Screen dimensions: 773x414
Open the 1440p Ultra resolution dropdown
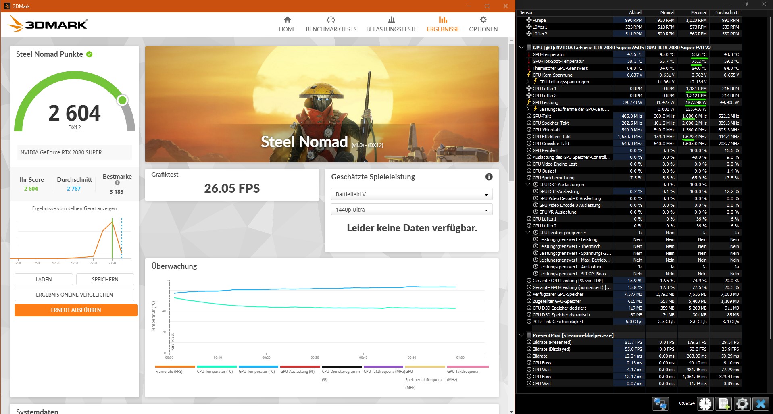[x=412, y=210]
